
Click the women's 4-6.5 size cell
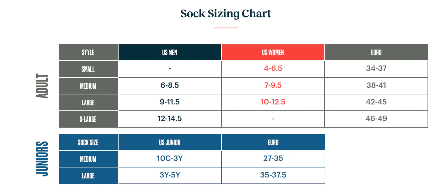tap(273, 68)
